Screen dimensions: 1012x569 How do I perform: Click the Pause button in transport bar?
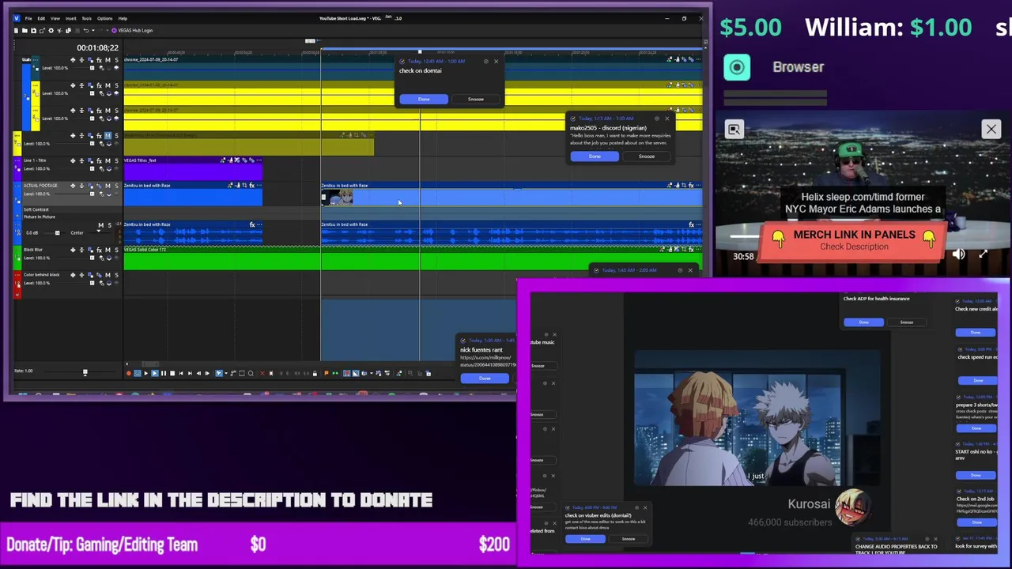point(164,373)
